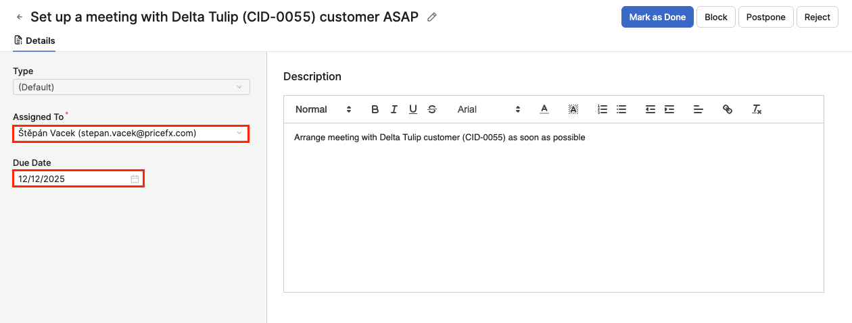
Task: Insert a bulleted list
Action: [x=621, y=109]
